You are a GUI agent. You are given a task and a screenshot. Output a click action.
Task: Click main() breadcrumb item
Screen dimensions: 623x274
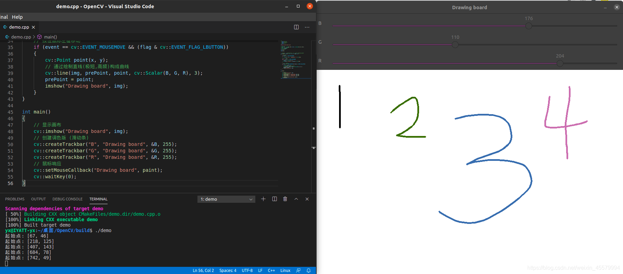click(50, 37)
